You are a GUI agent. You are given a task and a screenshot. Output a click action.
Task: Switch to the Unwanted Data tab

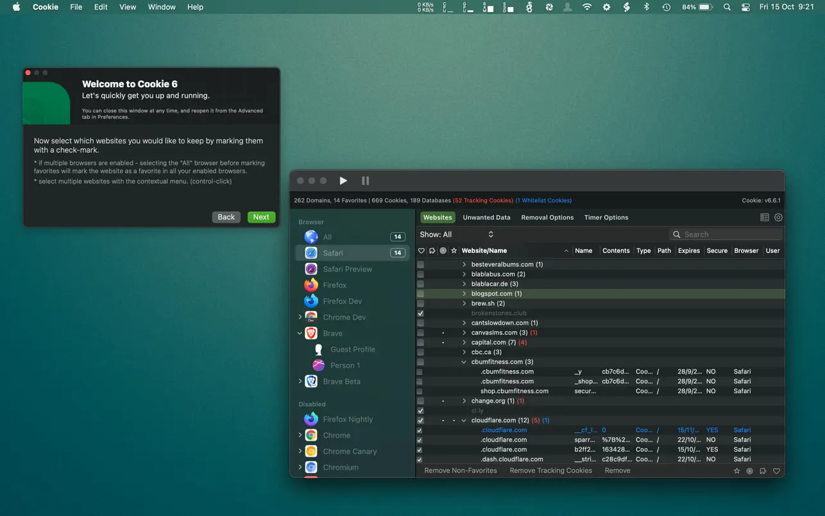click(486, 218)
